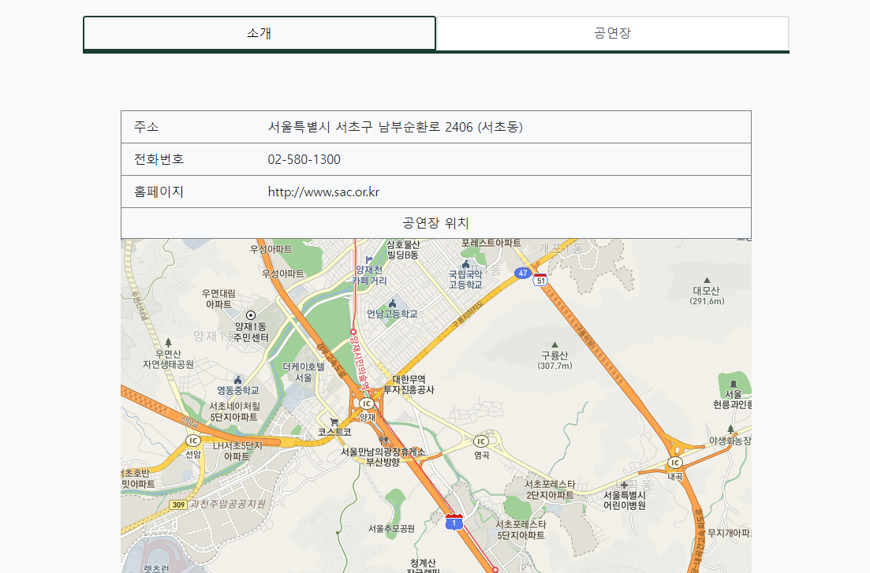Click the phone number 02-580-1300
Image resolution: width=870 pixels, height=573 pixels.
click(304, 160)
